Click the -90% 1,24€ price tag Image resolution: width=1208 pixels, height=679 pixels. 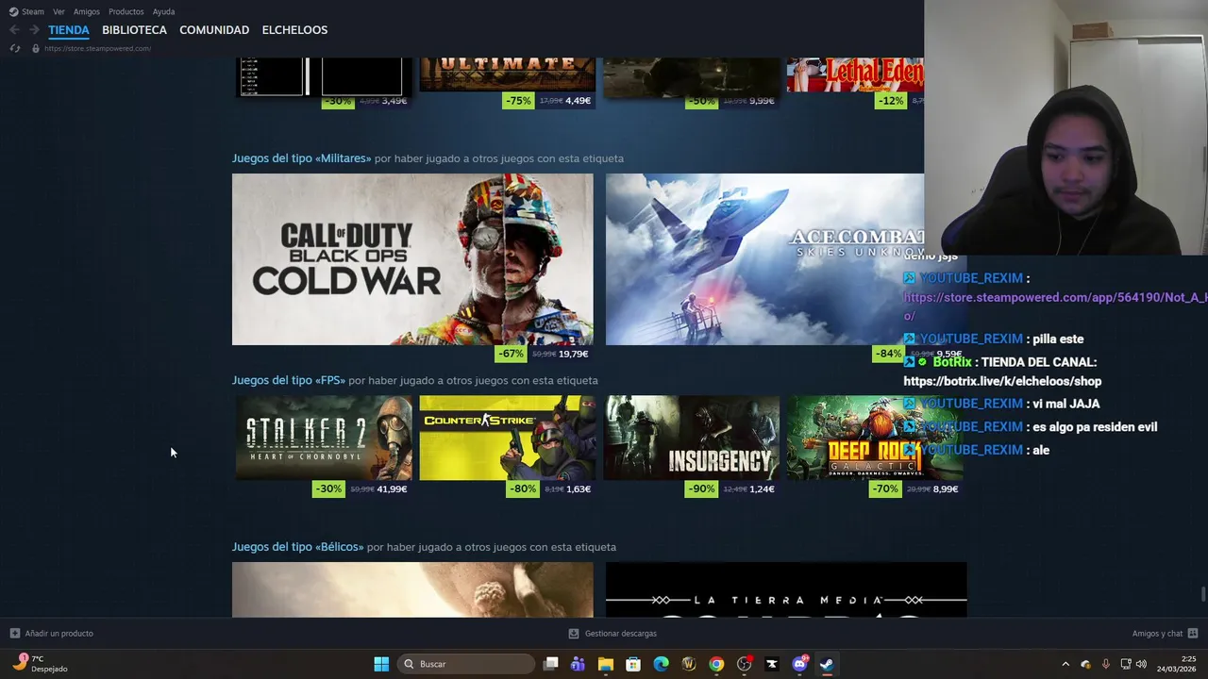731,489
